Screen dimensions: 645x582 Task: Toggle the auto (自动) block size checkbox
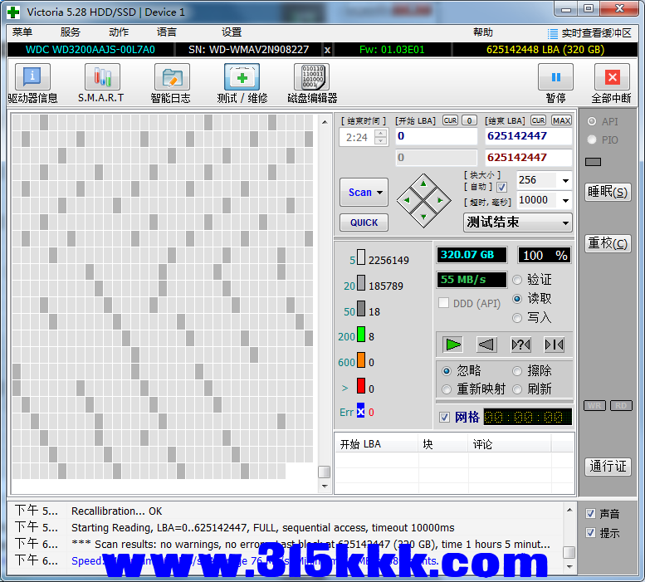coord(501,188)
